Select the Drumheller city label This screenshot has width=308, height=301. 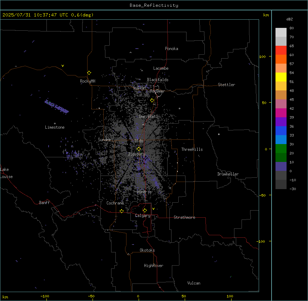tap(228, 174)
